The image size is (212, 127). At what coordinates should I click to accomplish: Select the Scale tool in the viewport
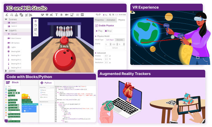point(36,29)
